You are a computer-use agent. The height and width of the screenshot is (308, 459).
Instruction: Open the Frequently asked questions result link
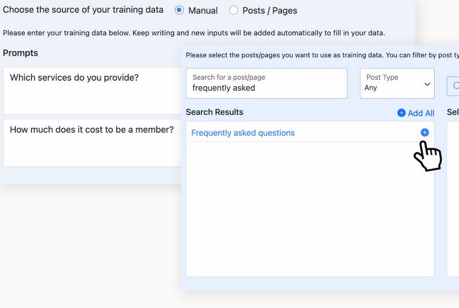pyautogui.click(x=243, y=133)
